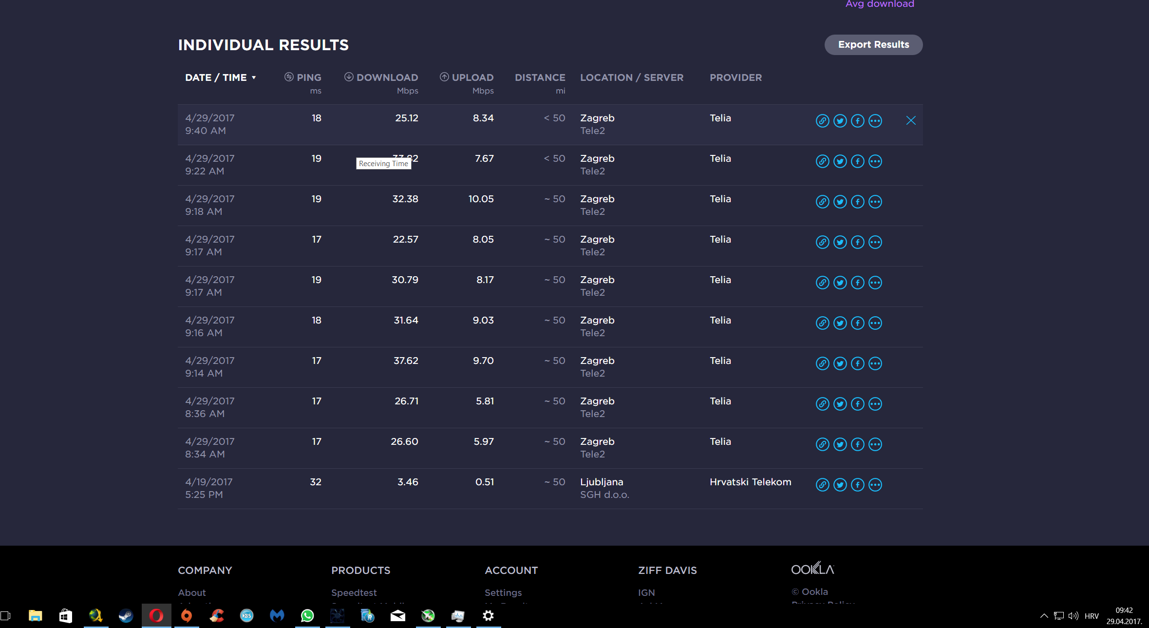
Task: Share 9:18 AM result on Facebook
Action: point(857,202)
